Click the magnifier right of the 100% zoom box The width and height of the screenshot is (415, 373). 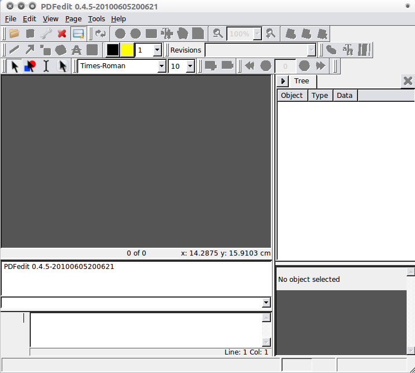(x=270, y=34)
